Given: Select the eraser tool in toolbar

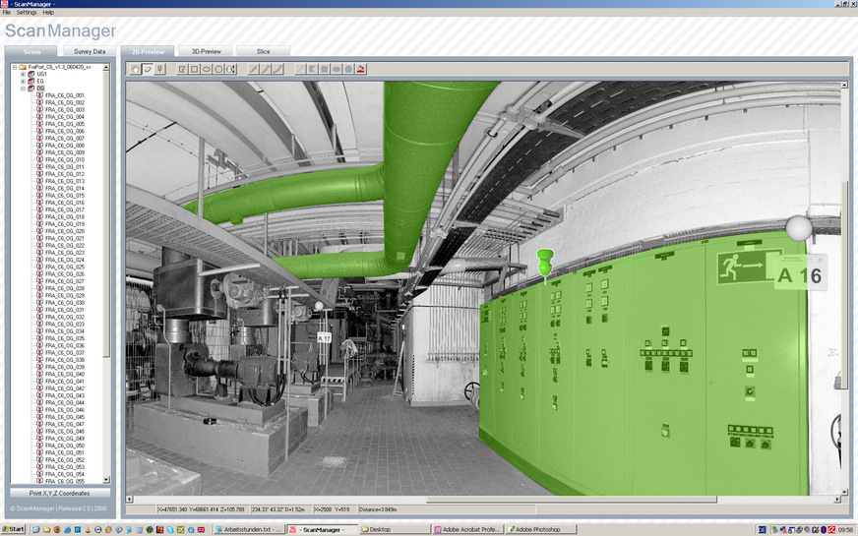Looking at the screenshot, I should pos(147,69).
